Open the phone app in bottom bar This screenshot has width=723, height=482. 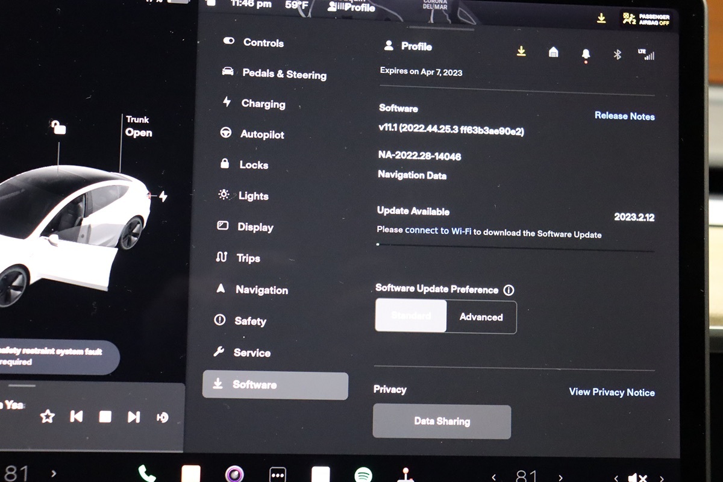point(146,474)
